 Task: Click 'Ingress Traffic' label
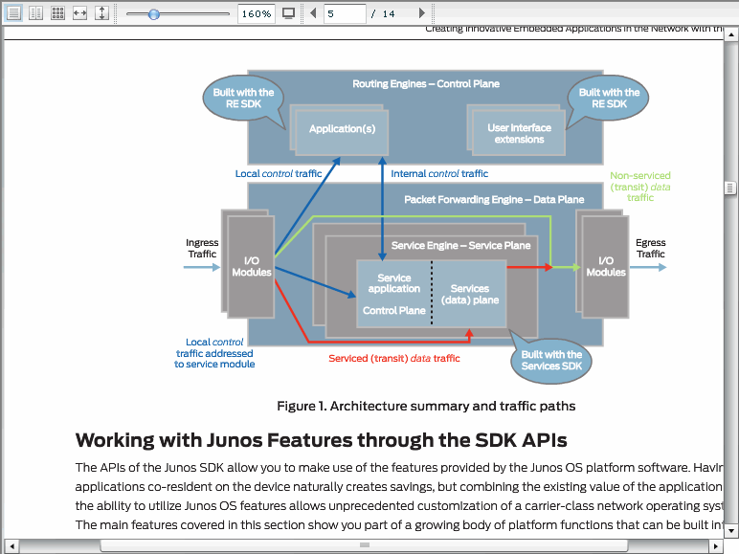pos(202,248)
